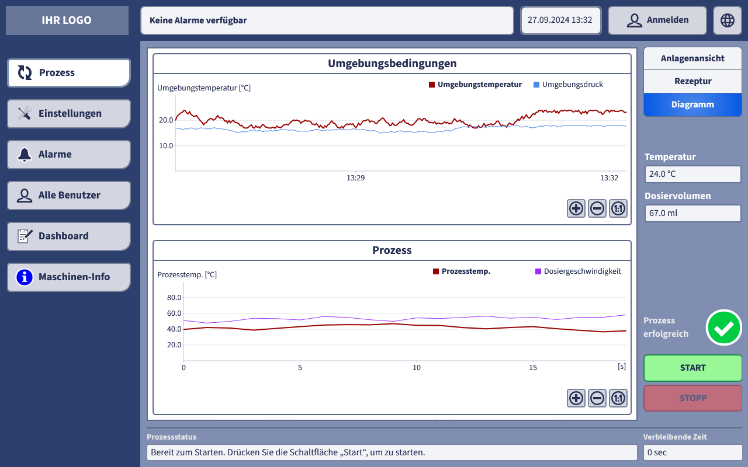Click the 13:32 time axis label
Screen dimensions: 748x467
[x=609, y=178]
